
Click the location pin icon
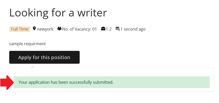[34, 29]
